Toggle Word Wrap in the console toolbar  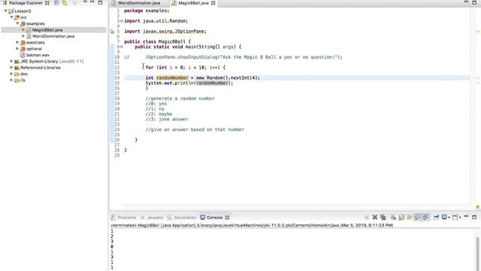click(x=409, y=218)
